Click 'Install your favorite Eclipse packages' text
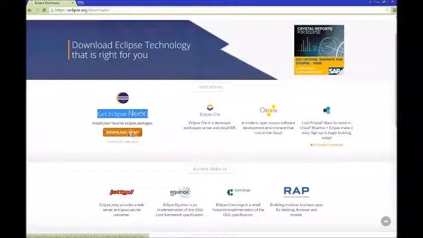The height and width of the screenshot is (238, 423). tap(122, 123)
